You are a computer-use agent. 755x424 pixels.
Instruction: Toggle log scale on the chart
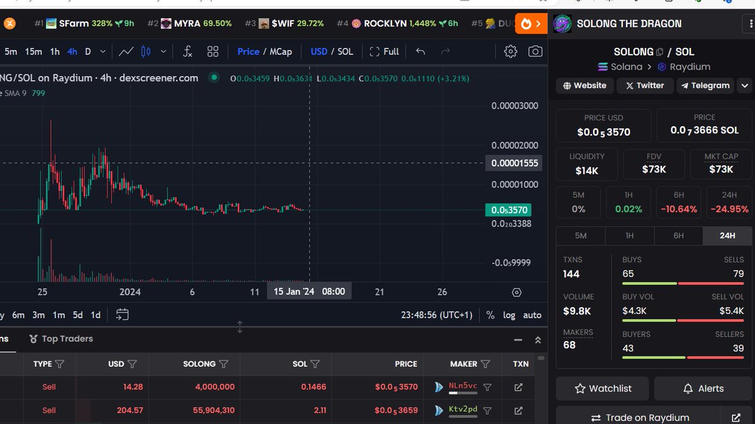tap(509, 315)
